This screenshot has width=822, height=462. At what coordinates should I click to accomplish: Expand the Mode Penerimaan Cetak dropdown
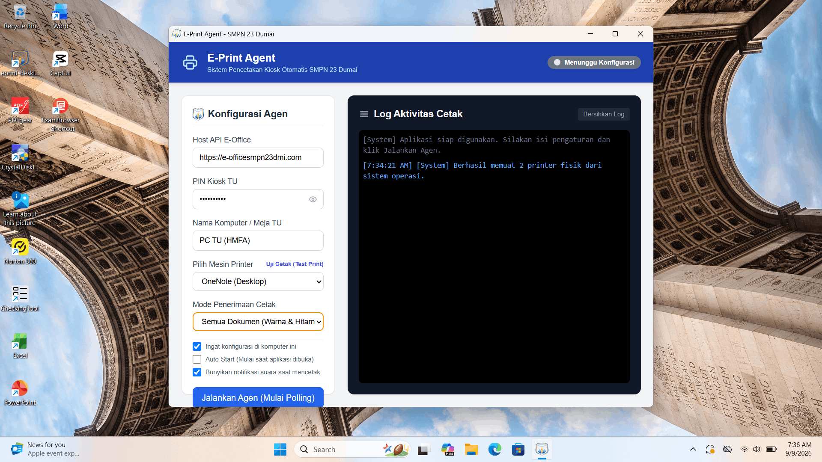[x=258, y=322]
